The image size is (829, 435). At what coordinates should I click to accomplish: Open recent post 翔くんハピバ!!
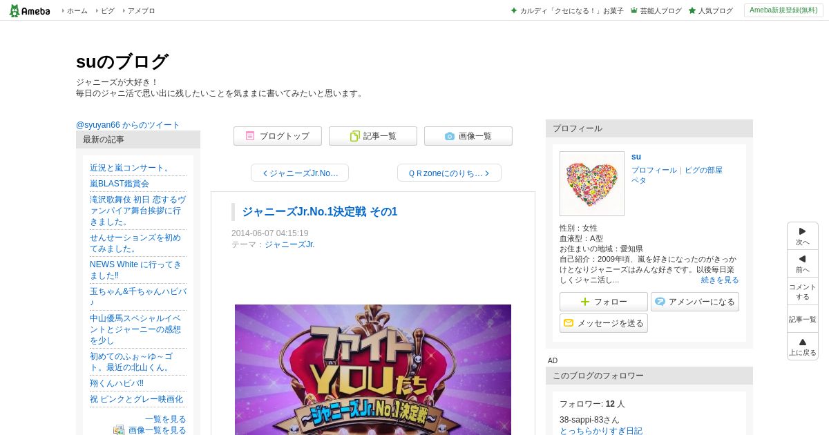pyautogui.click(x=117, y=383)
